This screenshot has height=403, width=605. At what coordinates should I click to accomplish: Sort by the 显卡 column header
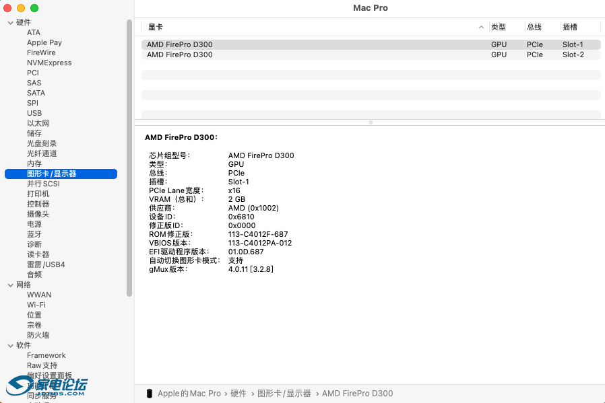click(156, 27)
